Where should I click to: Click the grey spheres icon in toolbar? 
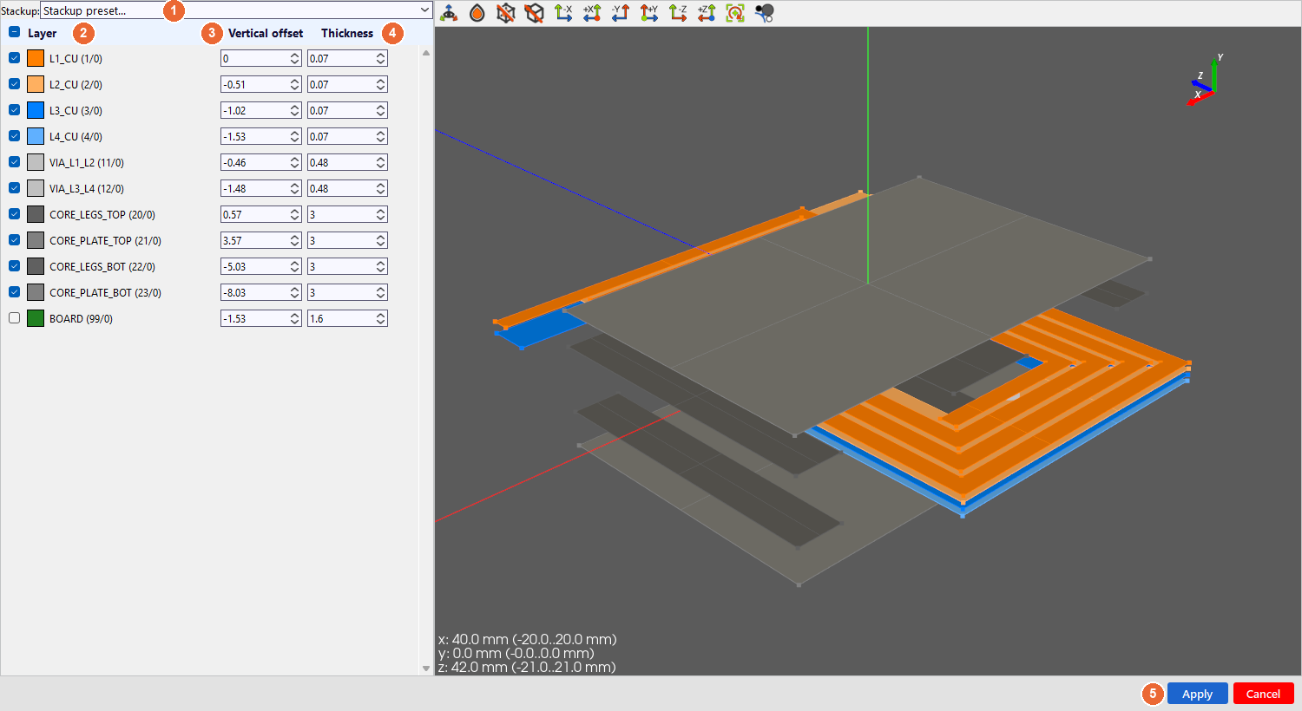pyautogui.click(x=764, y=13)
